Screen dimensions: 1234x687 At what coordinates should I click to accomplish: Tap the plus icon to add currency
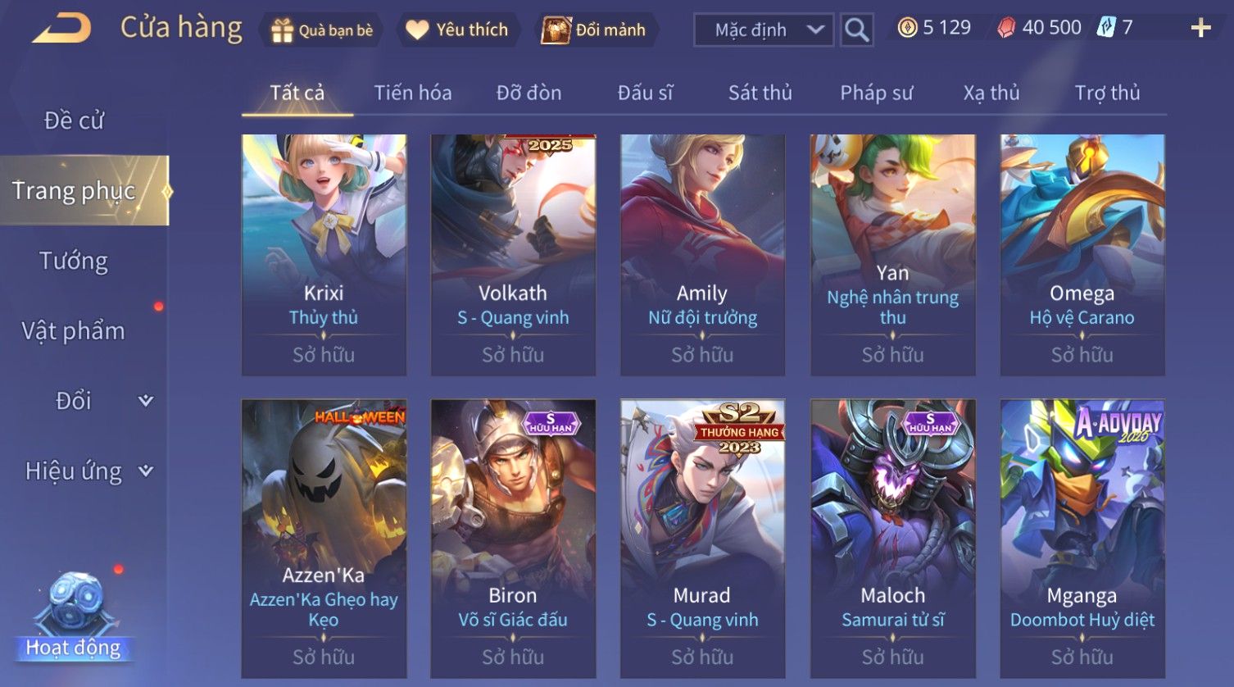[1200, 29]
